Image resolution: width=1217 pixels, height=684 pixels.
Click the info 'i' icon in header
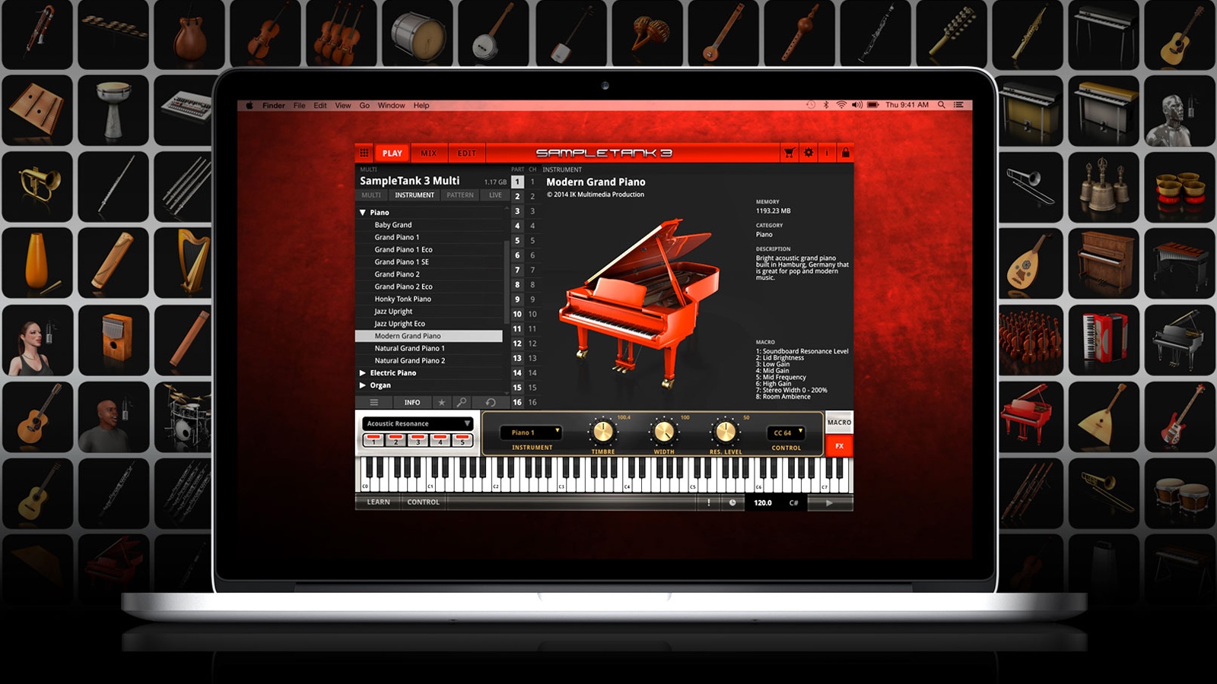[x=827, y=153]
